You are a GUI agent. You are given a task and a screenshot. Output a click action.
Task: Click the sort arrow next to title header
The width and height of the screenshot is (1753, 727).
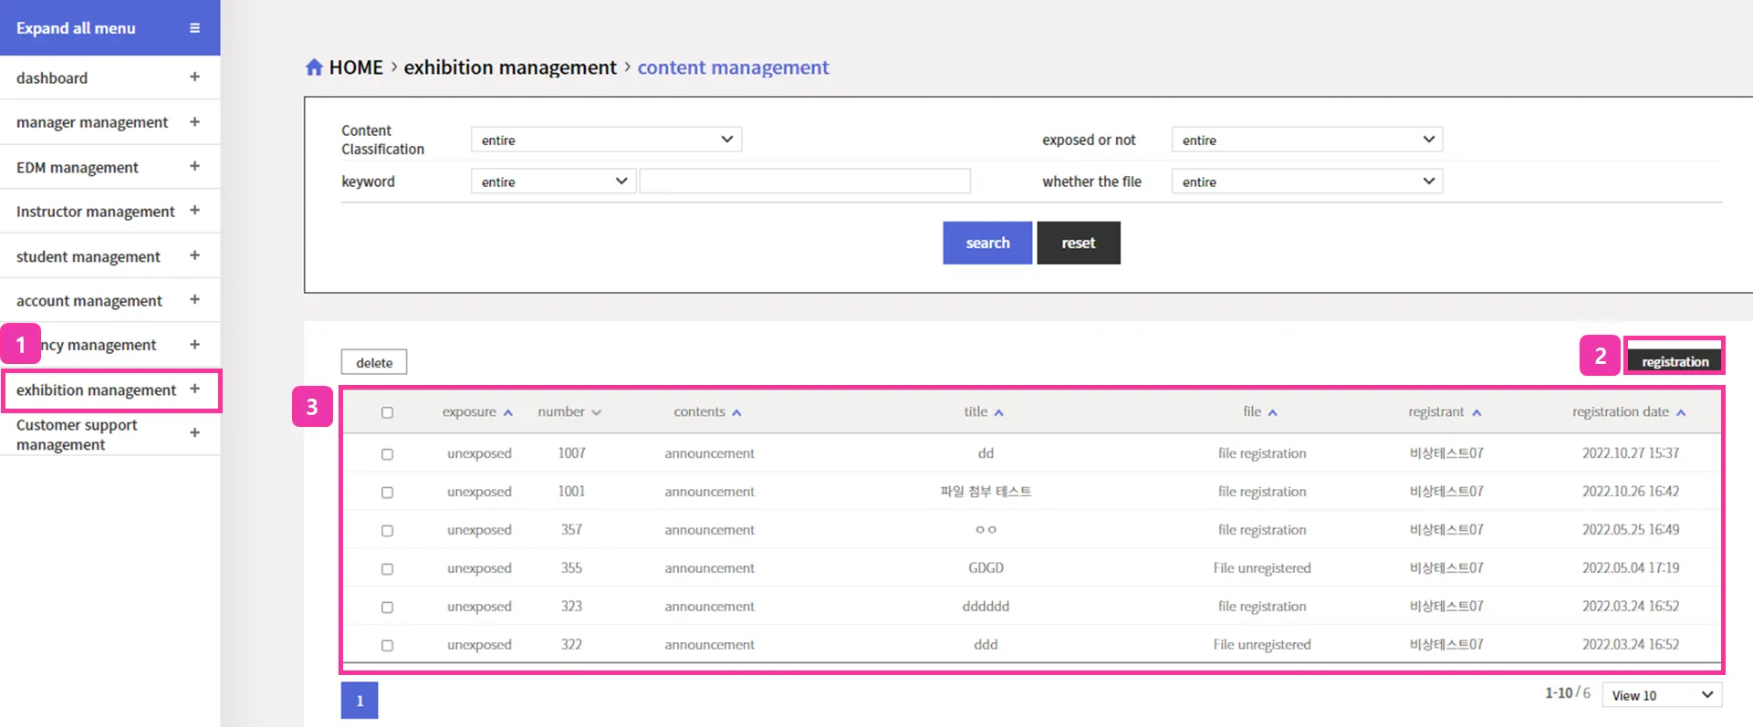(999, 413)
